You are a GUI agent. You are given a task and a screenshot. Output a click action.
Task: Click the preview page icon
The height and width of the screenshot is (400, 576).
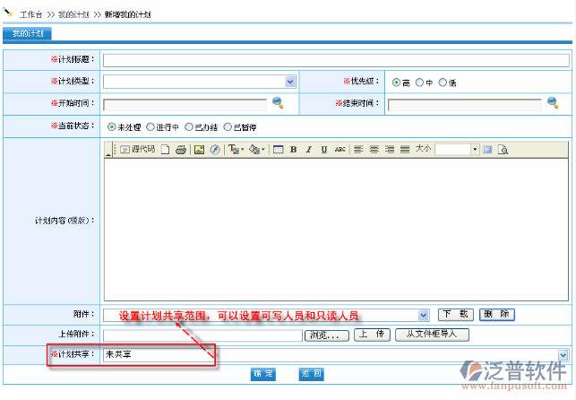click(503, 150)
